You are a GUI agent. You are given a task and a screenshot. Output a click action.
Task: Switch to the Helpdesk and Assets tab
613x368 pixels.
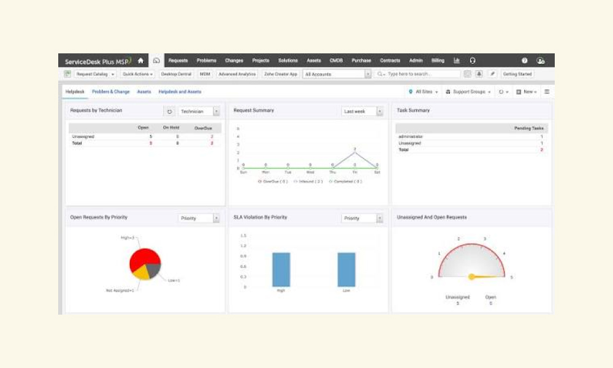180,92
